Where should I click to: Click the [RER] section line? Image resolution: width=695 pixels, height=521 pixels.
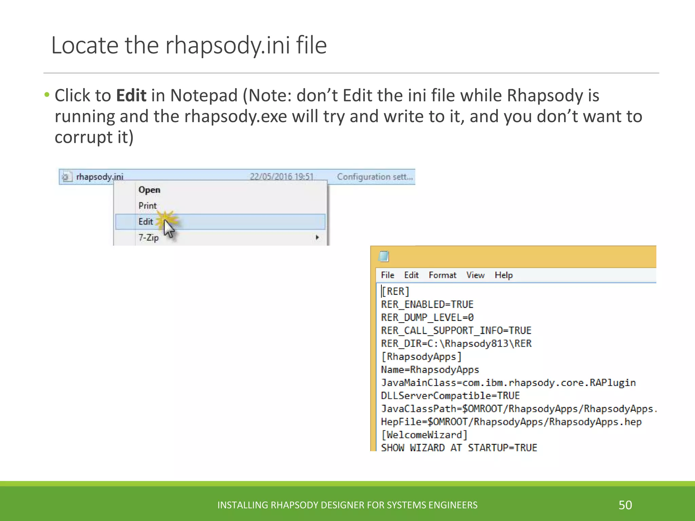tap(395, 291)
